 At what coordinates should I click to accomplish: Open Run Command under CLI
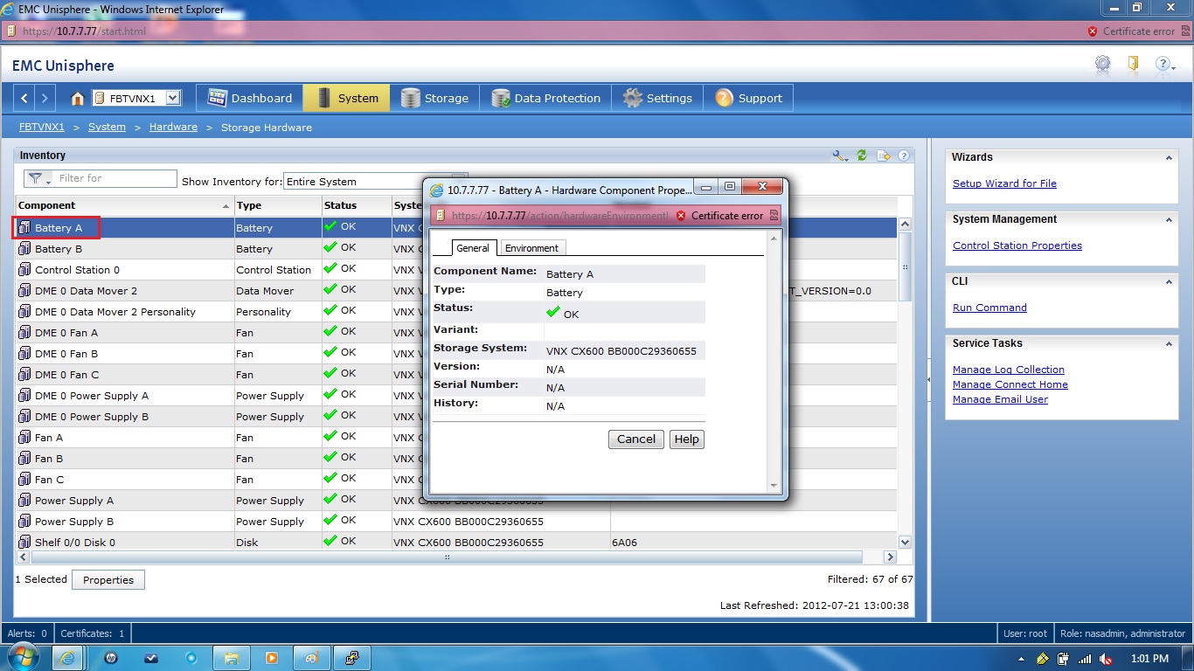point(989,307)
